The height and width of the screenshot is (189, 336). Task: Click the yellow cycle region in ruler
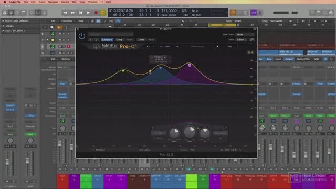(x=222, y=25)
